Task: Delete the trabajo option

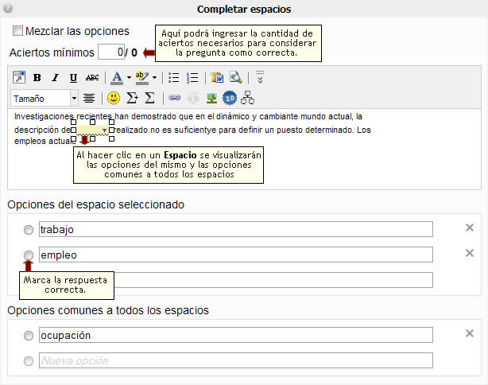Action: pos(470,227)
